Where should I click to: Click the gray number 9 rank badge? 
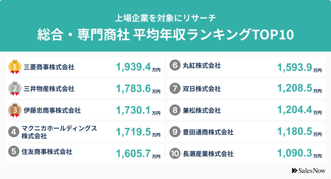coord(175,132)
